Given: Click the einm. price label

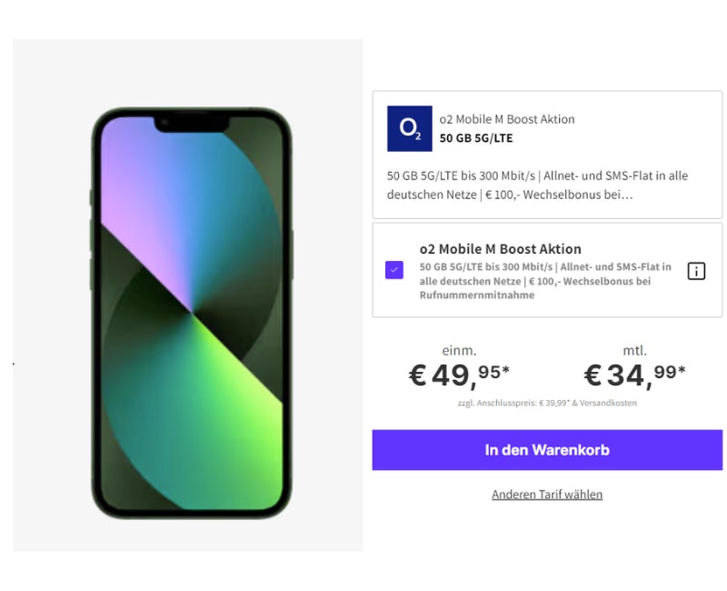Looking at the screenshot, I should (459, 350).
